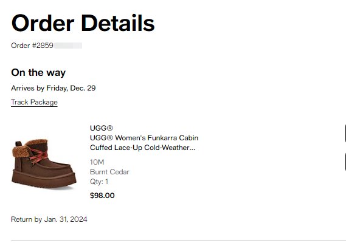Select the Return by Jan. 31, 2024 text

[49, 219]
